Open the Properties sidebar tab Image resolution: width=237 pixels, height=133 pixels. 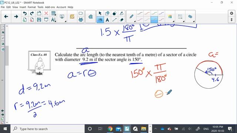[x=3, y=44]
